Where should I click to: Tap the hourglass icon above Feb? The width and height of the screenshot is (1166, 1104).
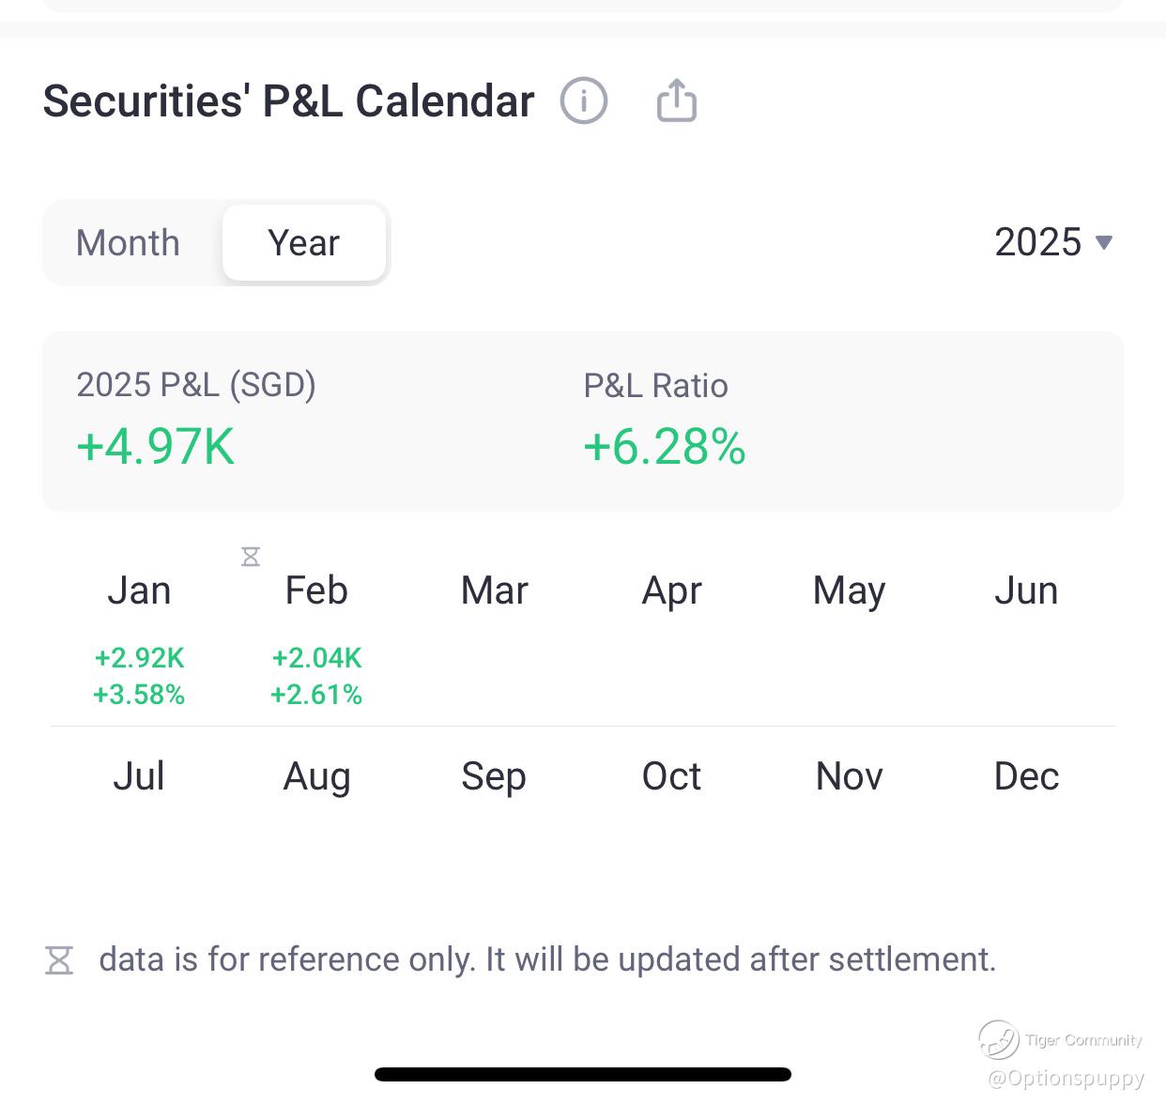pyautogui.click(x=251, y=557)
